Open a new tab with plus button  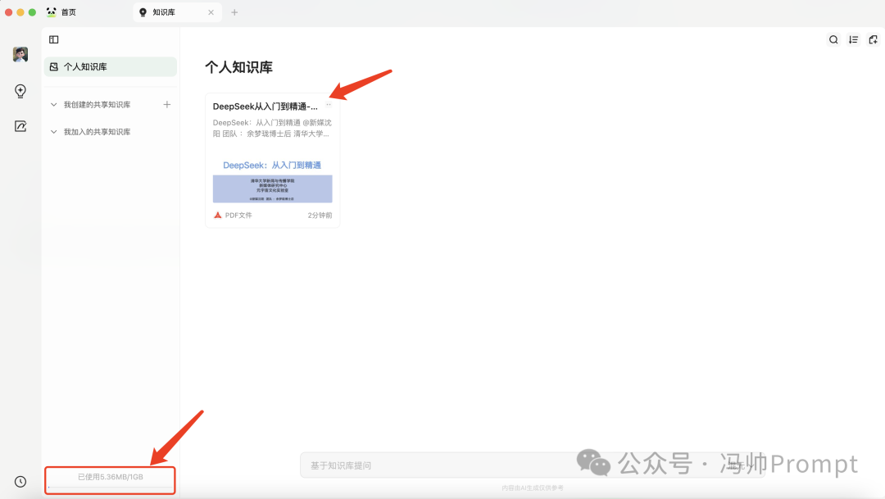(x=235, y=11)
